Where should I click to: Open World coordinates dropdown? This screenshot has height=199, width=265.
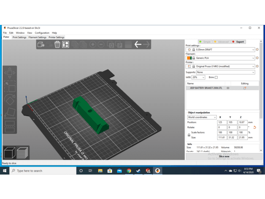click(202, 117)
